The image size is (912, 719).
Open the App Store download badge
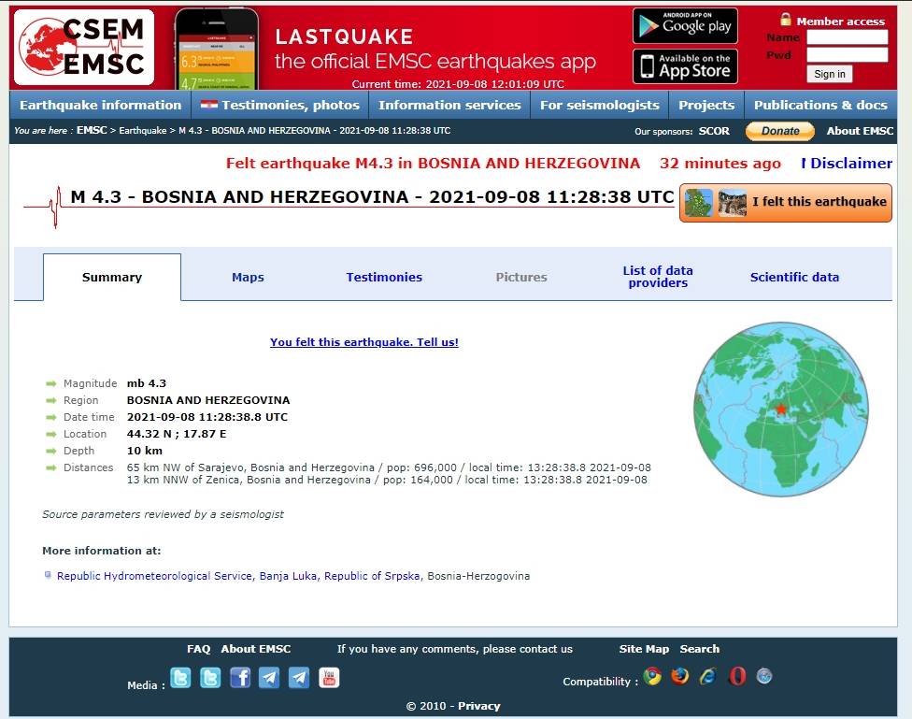click(x=685, y=66)
